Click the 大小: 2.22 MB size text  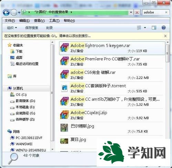pyautogui.click(x=138, y=78)
